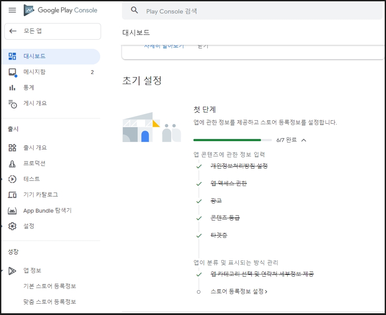
Task: Click the 통계 bar chart icon
Action: (x=12, y=88)
